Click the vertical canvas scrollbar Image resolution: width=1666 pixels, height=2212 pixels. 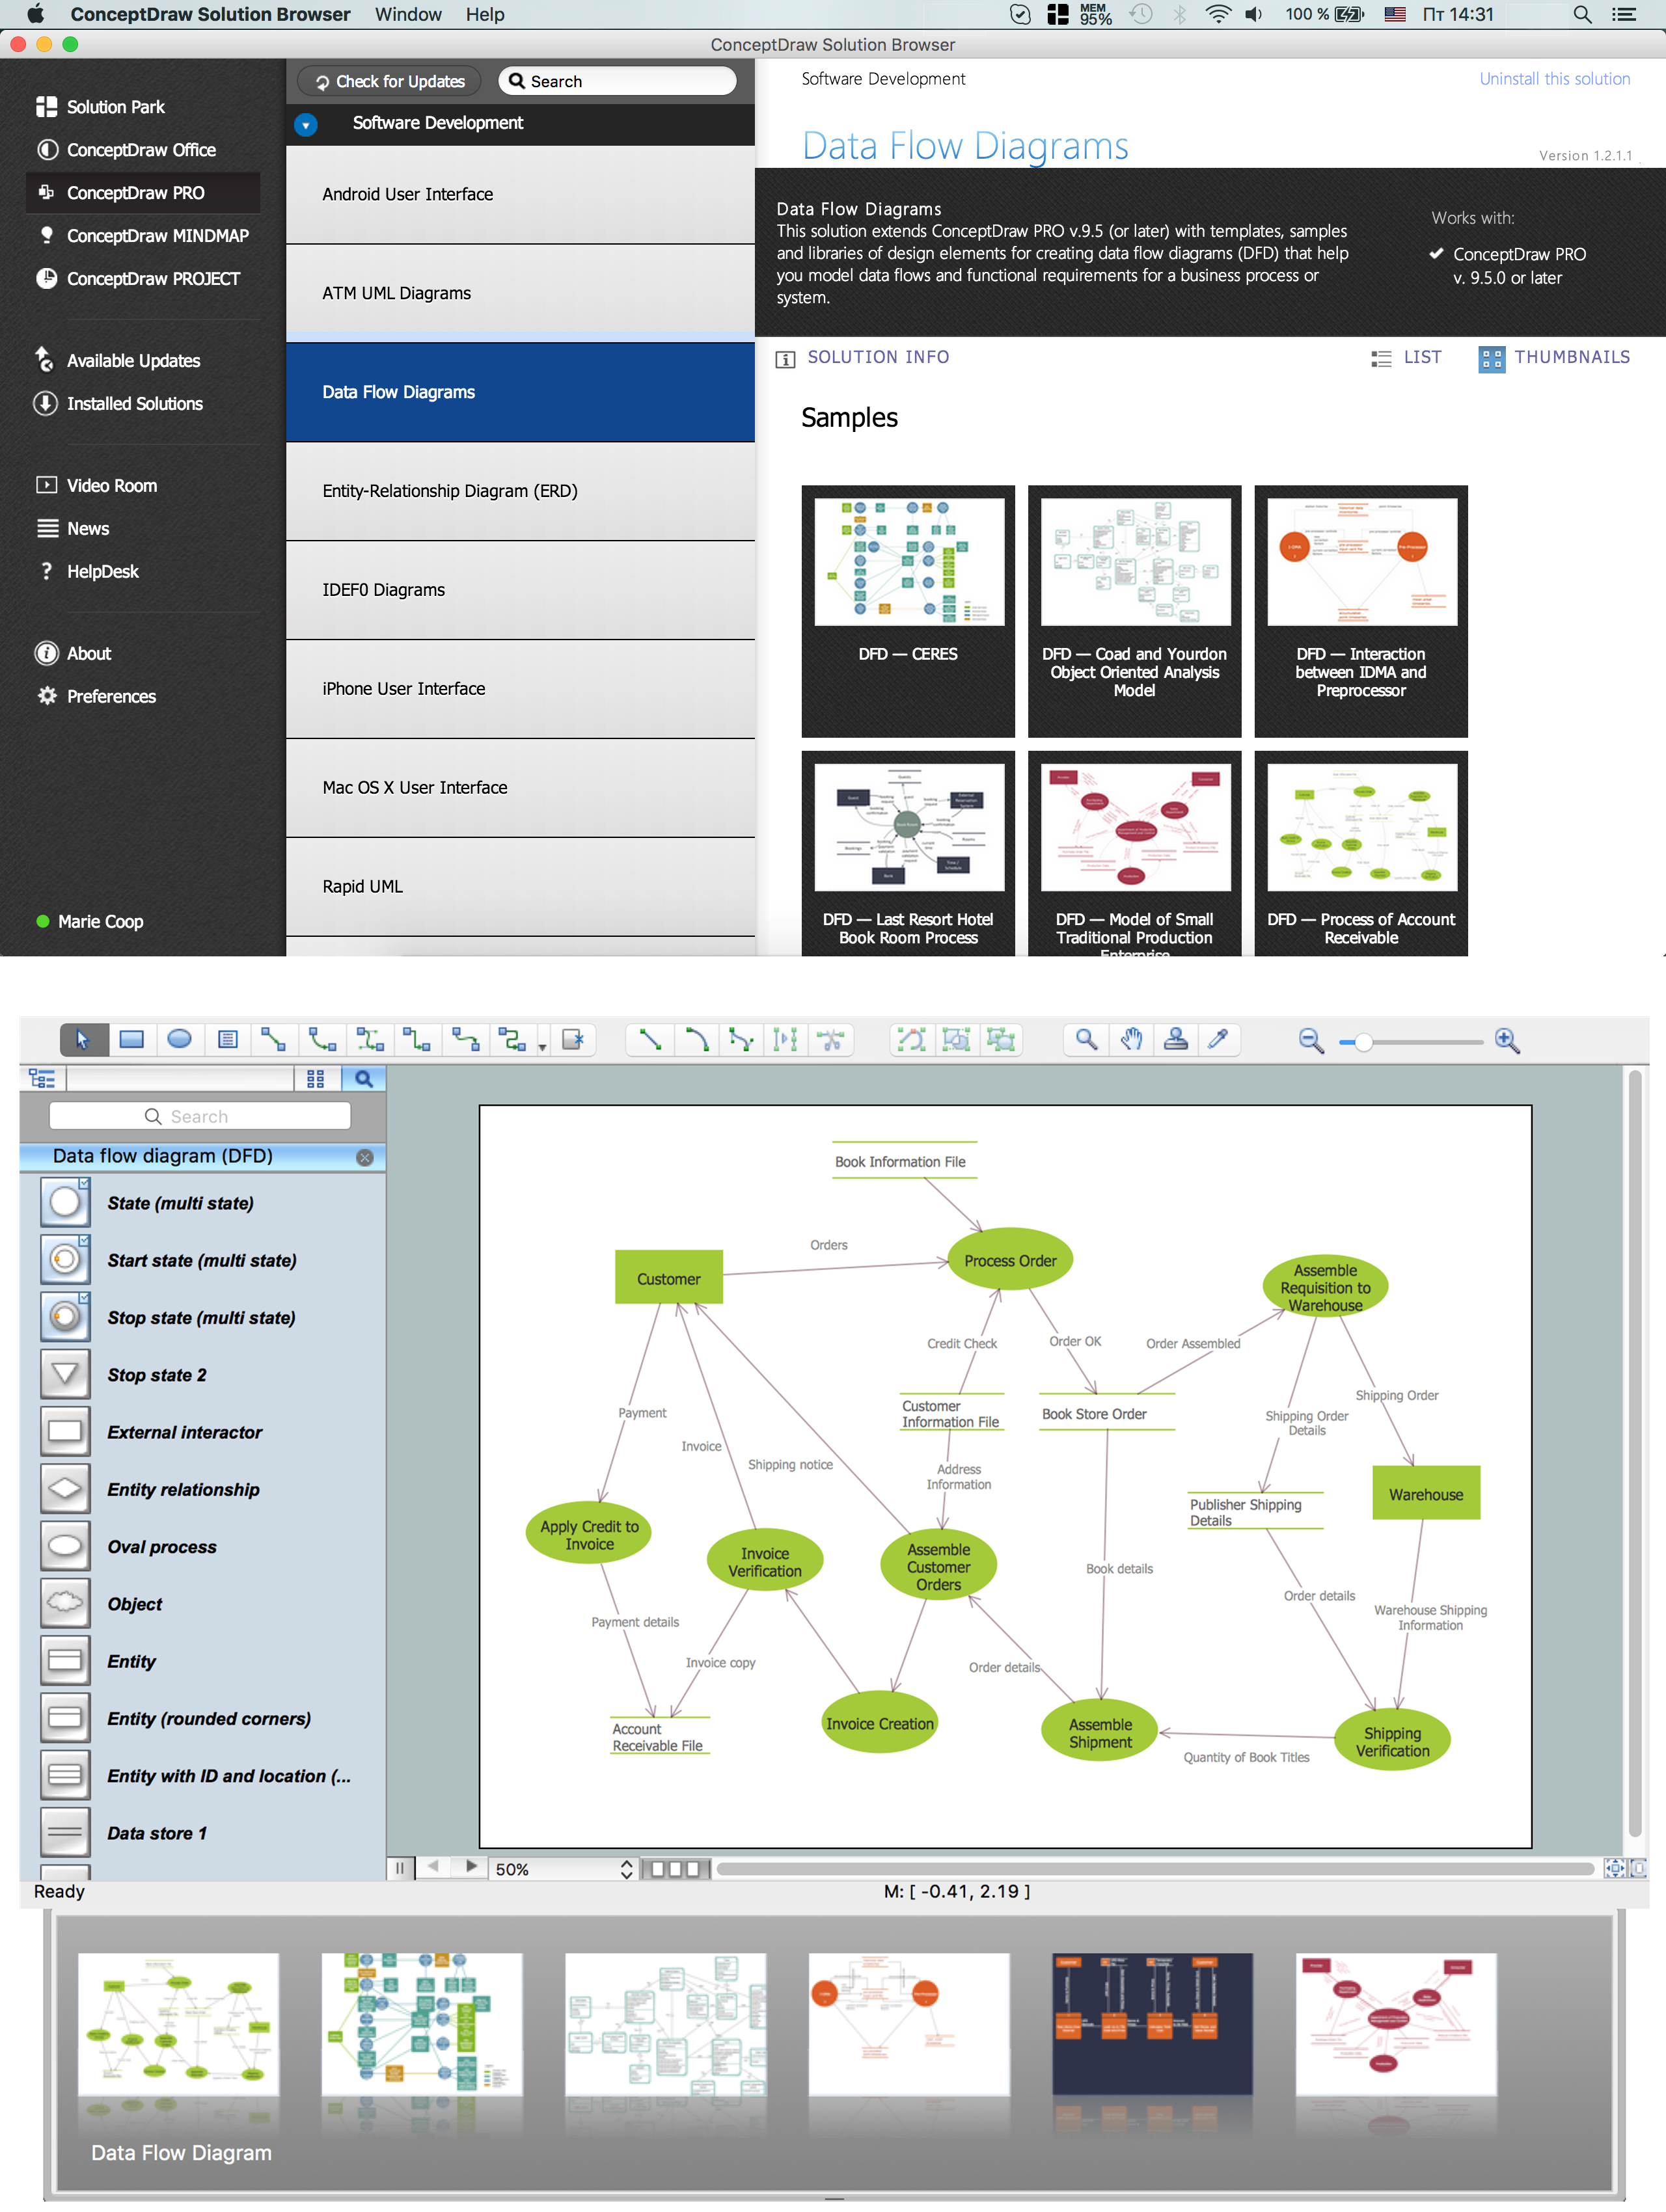[1635, 1453]
